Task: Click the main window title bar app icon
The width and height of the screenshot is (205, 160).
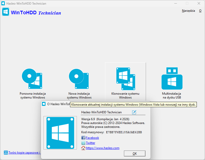Action: pyautogui.click(x=3, y=3)
